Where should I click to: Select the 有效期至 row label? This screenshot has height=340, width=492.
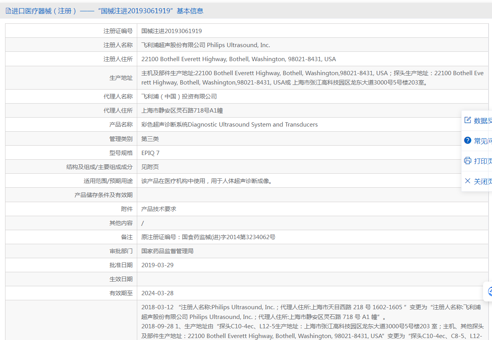click(x=121, y=293)
